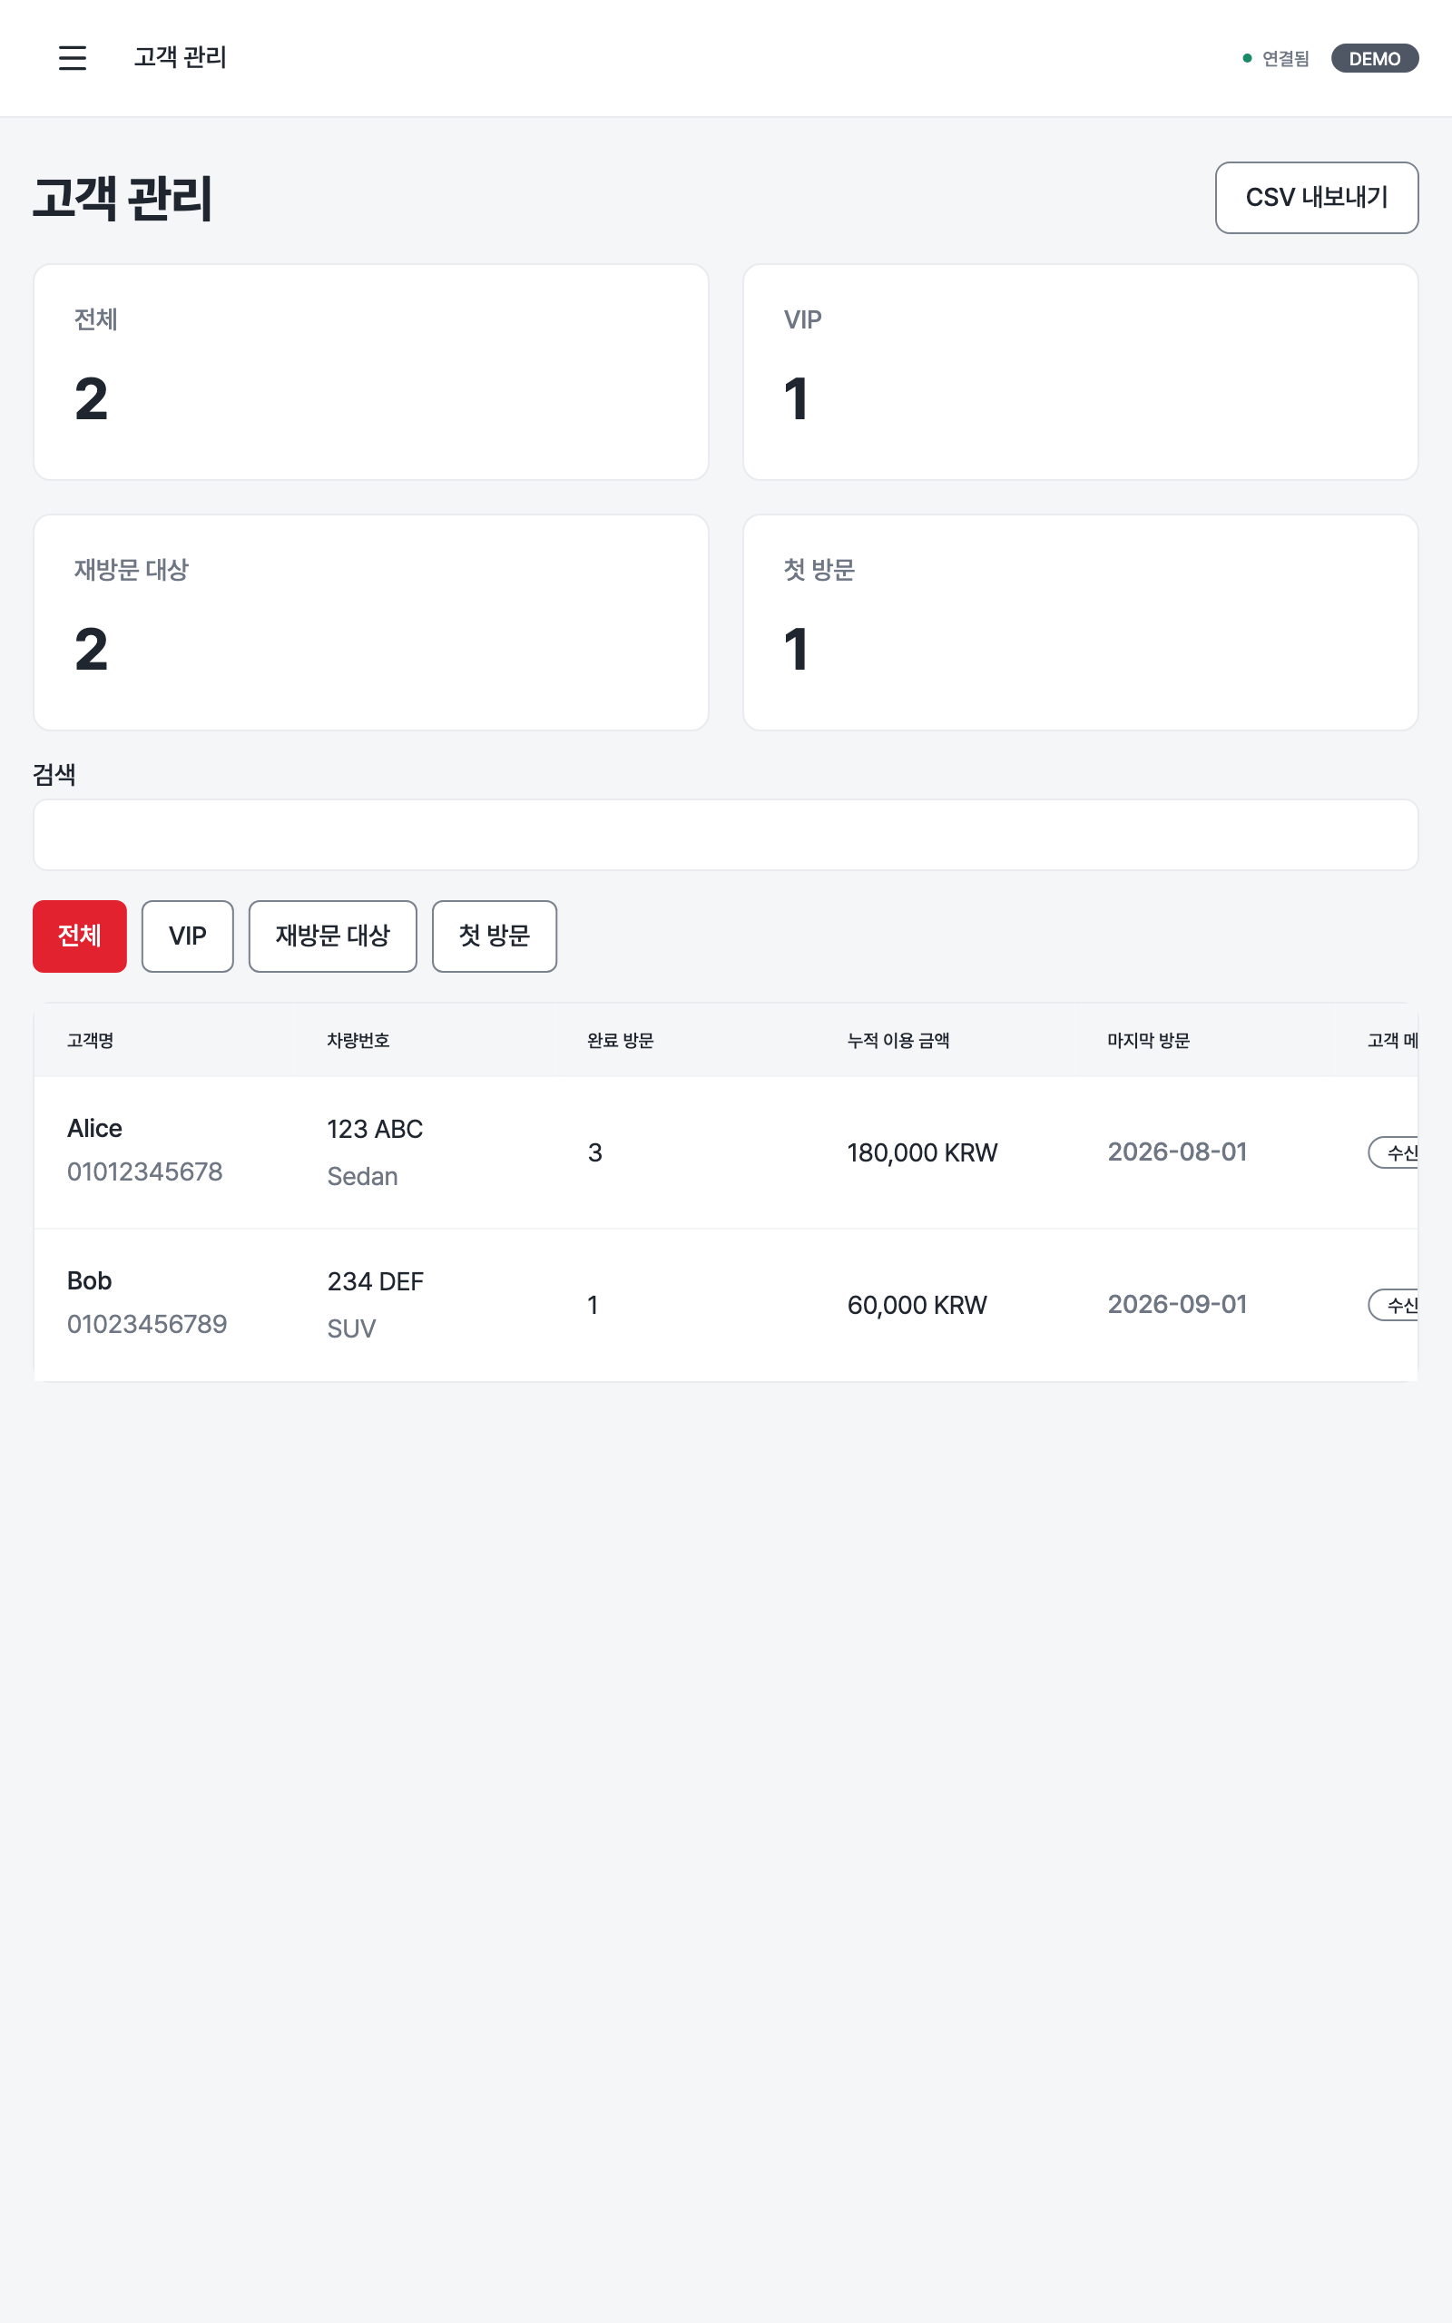Click the 전체 summary card
Image resolution: width=1452 pixels, height=2323 pixels.
tap(370, 372)
